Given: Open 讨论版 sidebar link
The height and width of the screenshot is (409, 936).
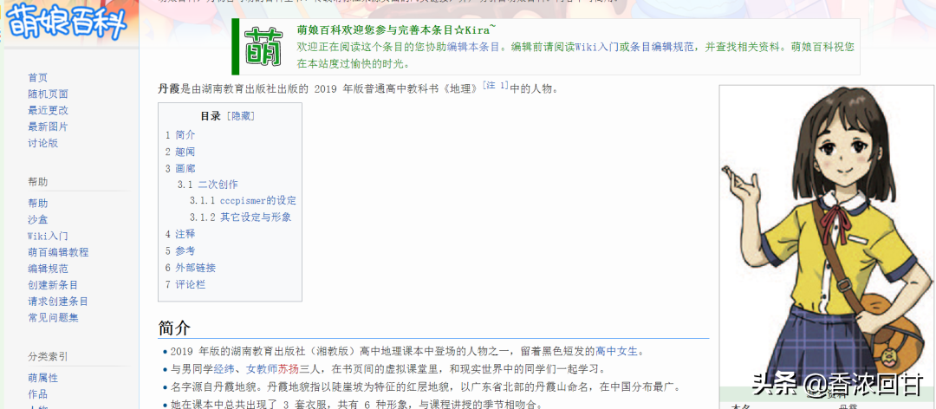Looking at the screenshot, I should (43, 143).
